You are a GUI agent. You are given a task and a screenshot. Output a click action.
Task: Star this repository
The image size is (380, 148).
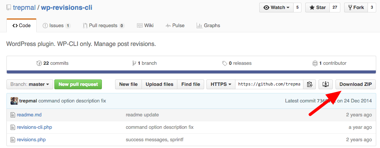(x=317, y=8)
